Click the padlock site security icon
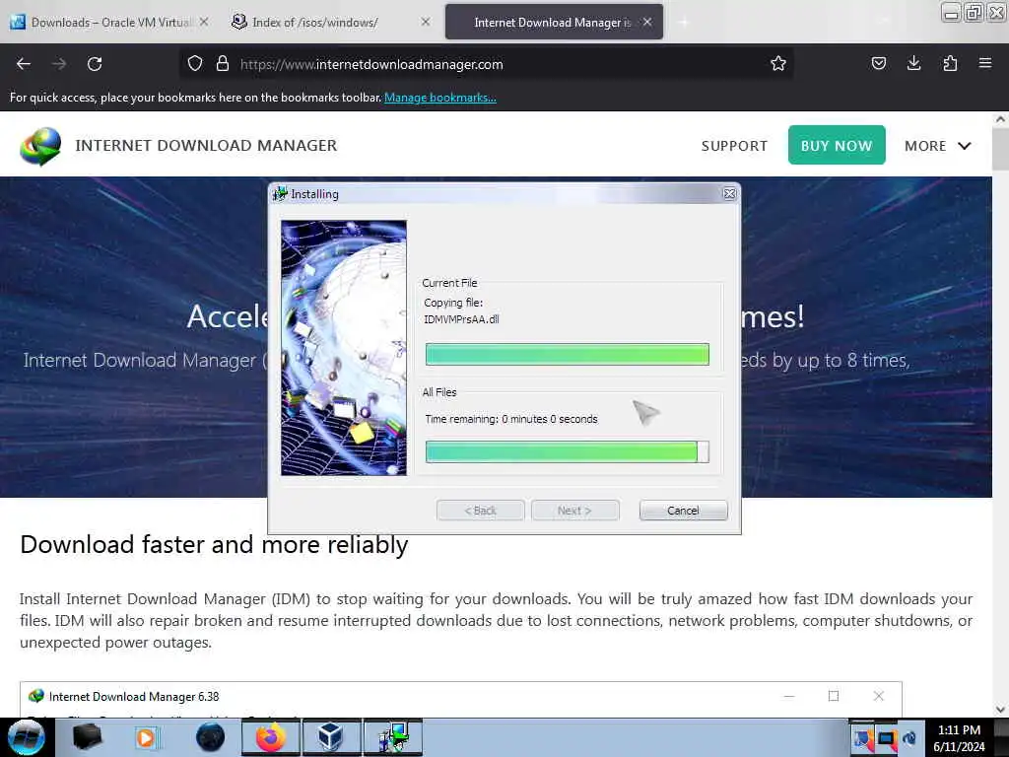Viewport: 1009px width, 757px height. pos(223,64)
